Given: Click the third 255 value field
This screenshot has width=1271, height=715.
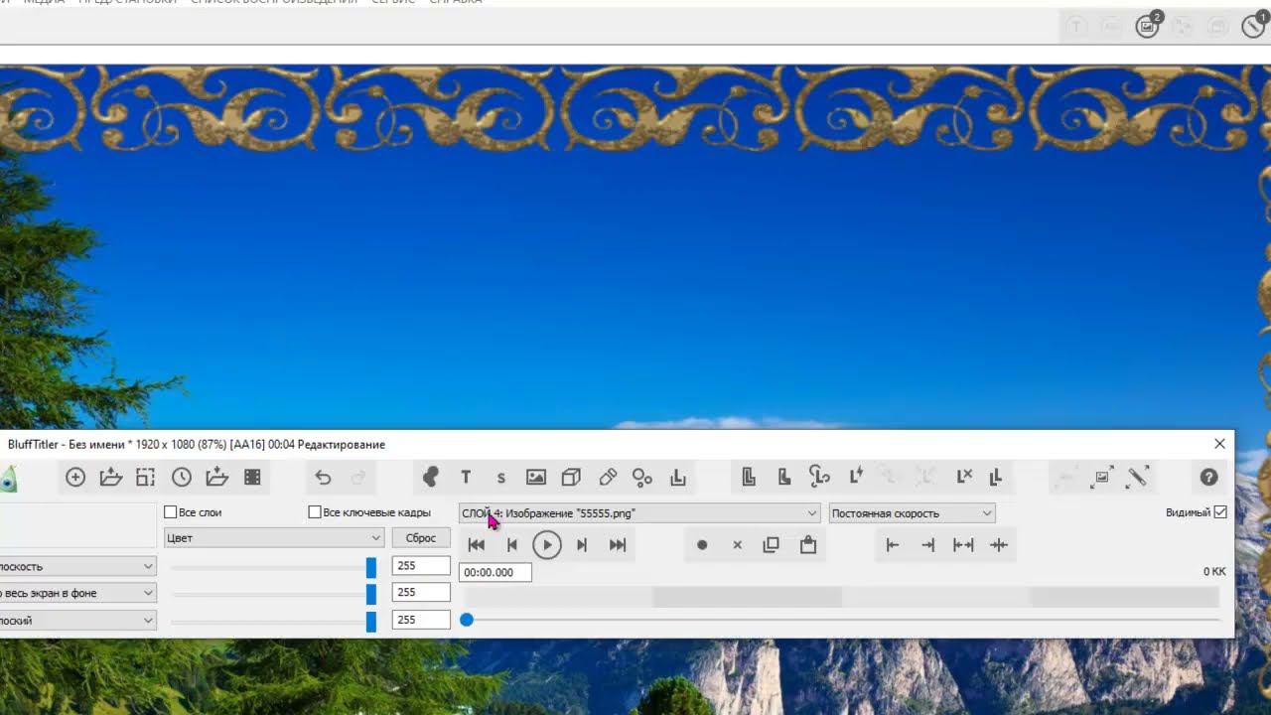Looking at the screenshot, I should pos(421,620).
